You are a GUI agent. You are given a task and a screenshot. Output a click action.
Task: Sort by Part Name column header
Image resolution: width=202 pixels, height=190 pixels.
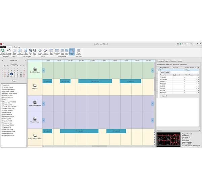point(166,75)
